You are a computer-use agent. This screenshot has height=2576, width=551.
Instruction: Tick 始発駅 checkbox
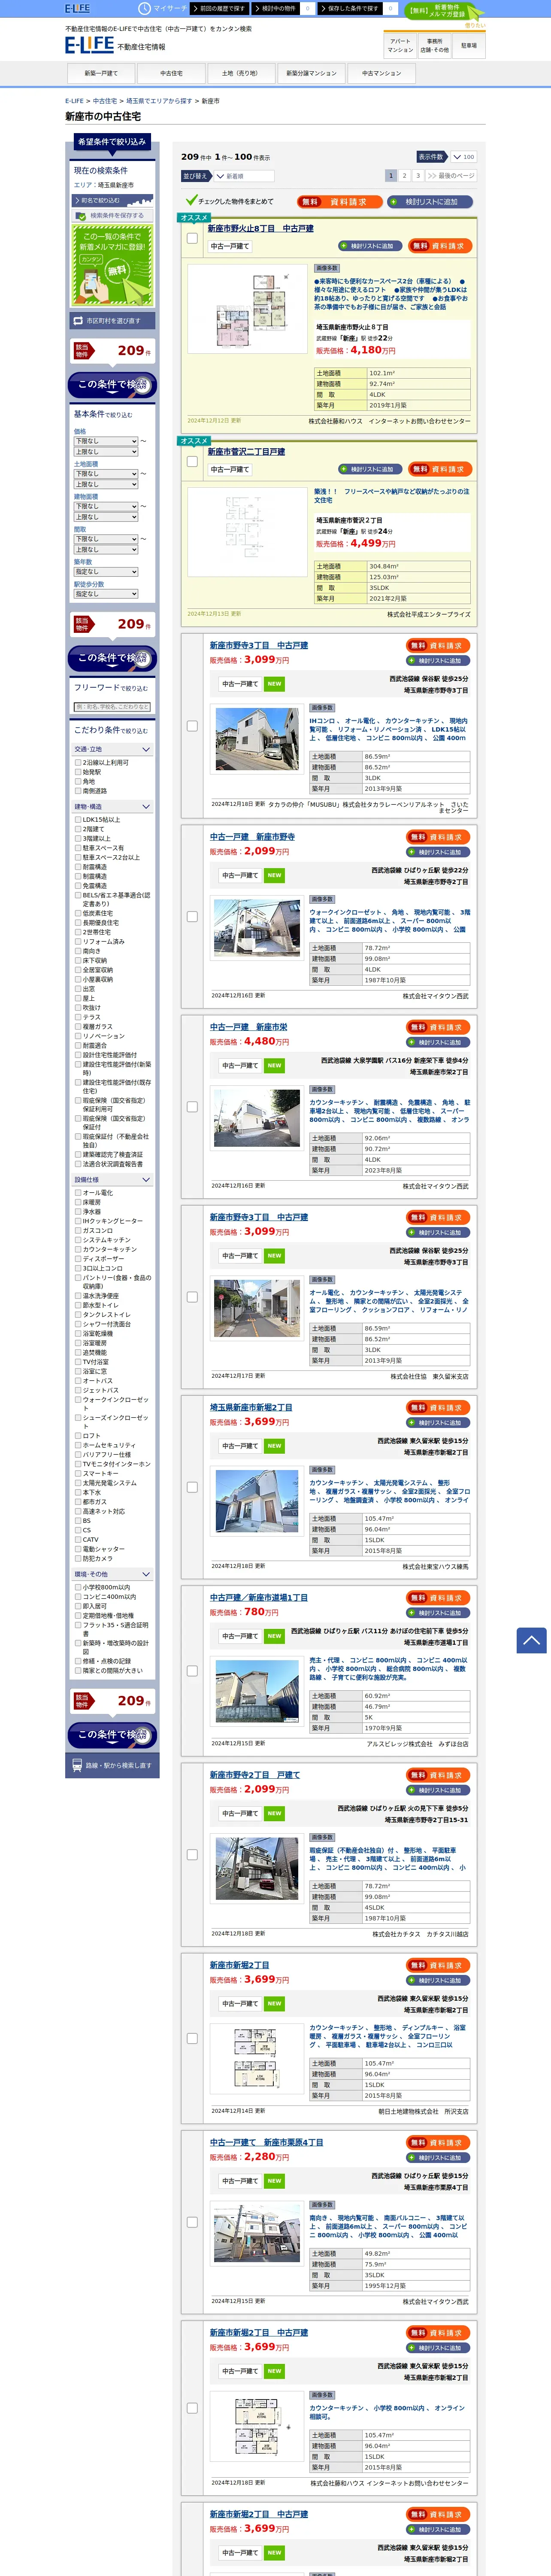pyautogui.click(x=78, y=772)
